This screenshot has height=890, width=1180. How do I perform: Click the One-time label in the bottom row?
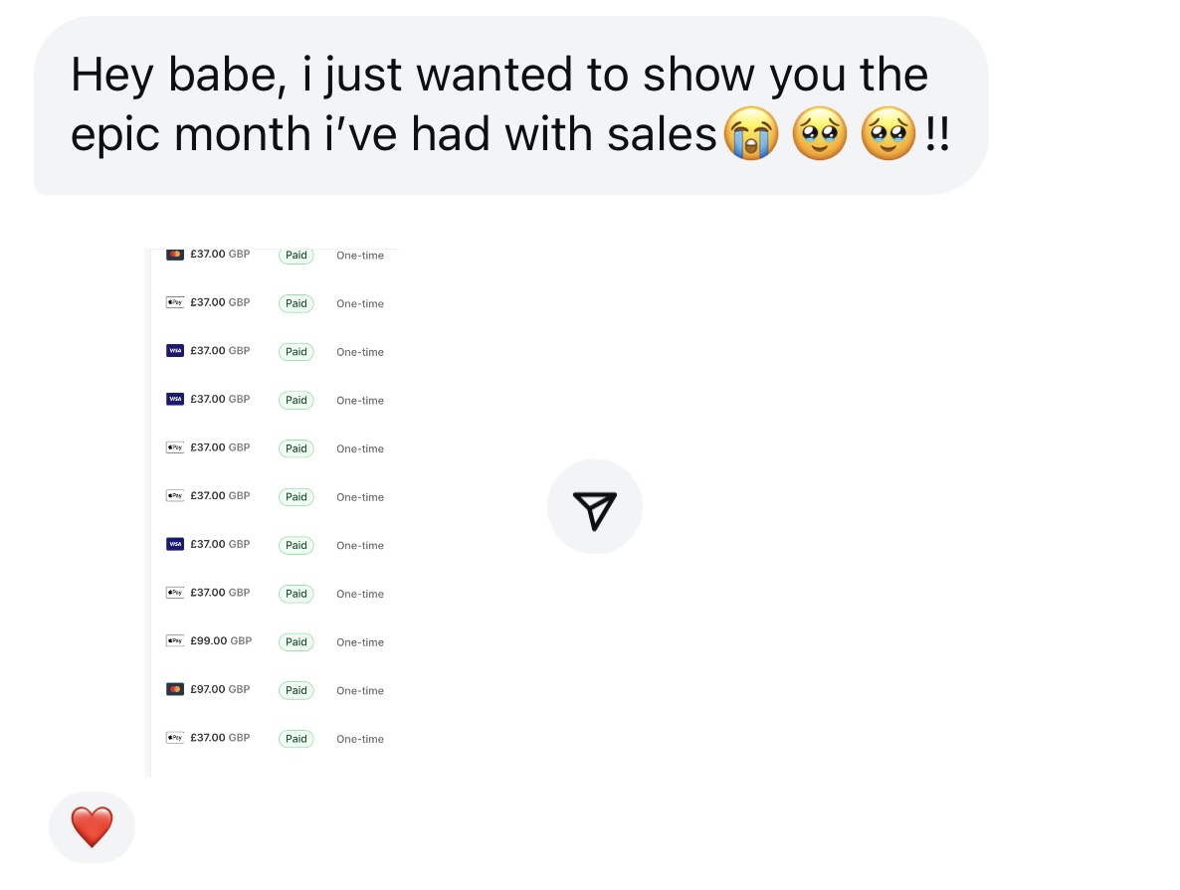[x=360, y=740]
